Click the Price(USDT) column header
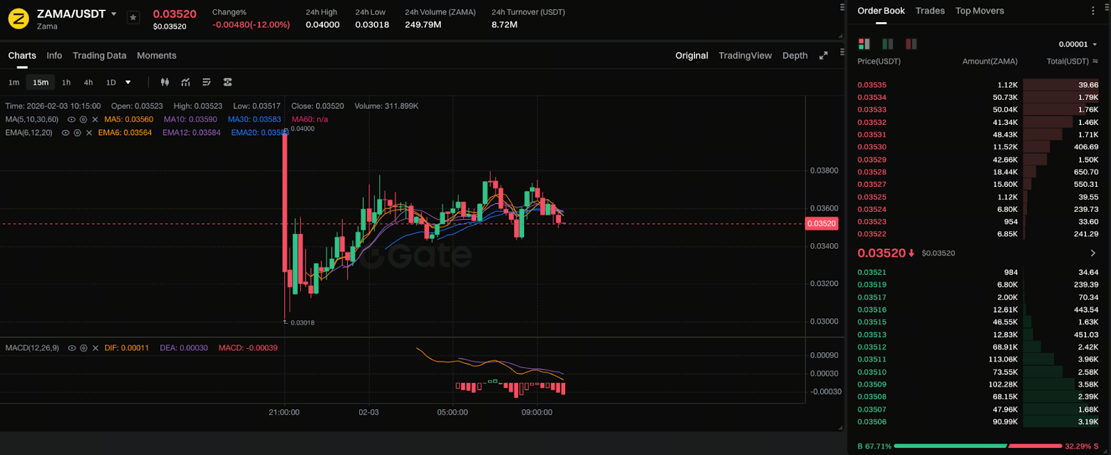 pos(879,61)
